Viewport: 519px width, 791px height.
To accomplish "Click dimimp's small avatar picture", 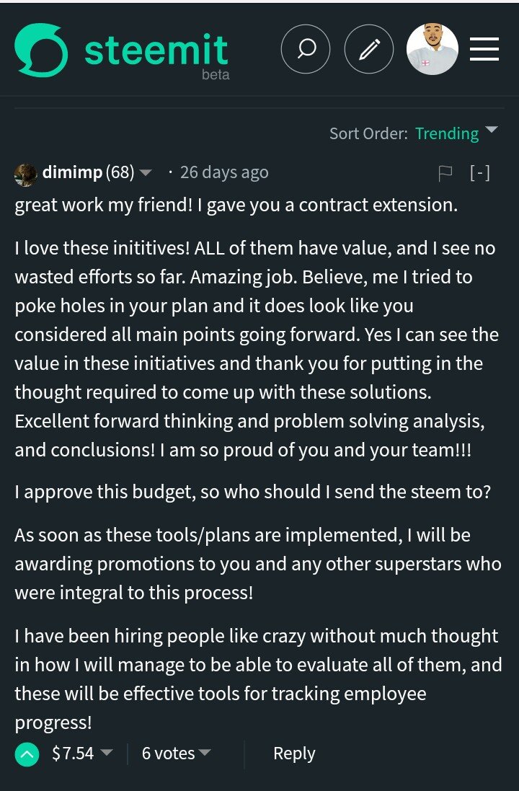I will point(26,174).
